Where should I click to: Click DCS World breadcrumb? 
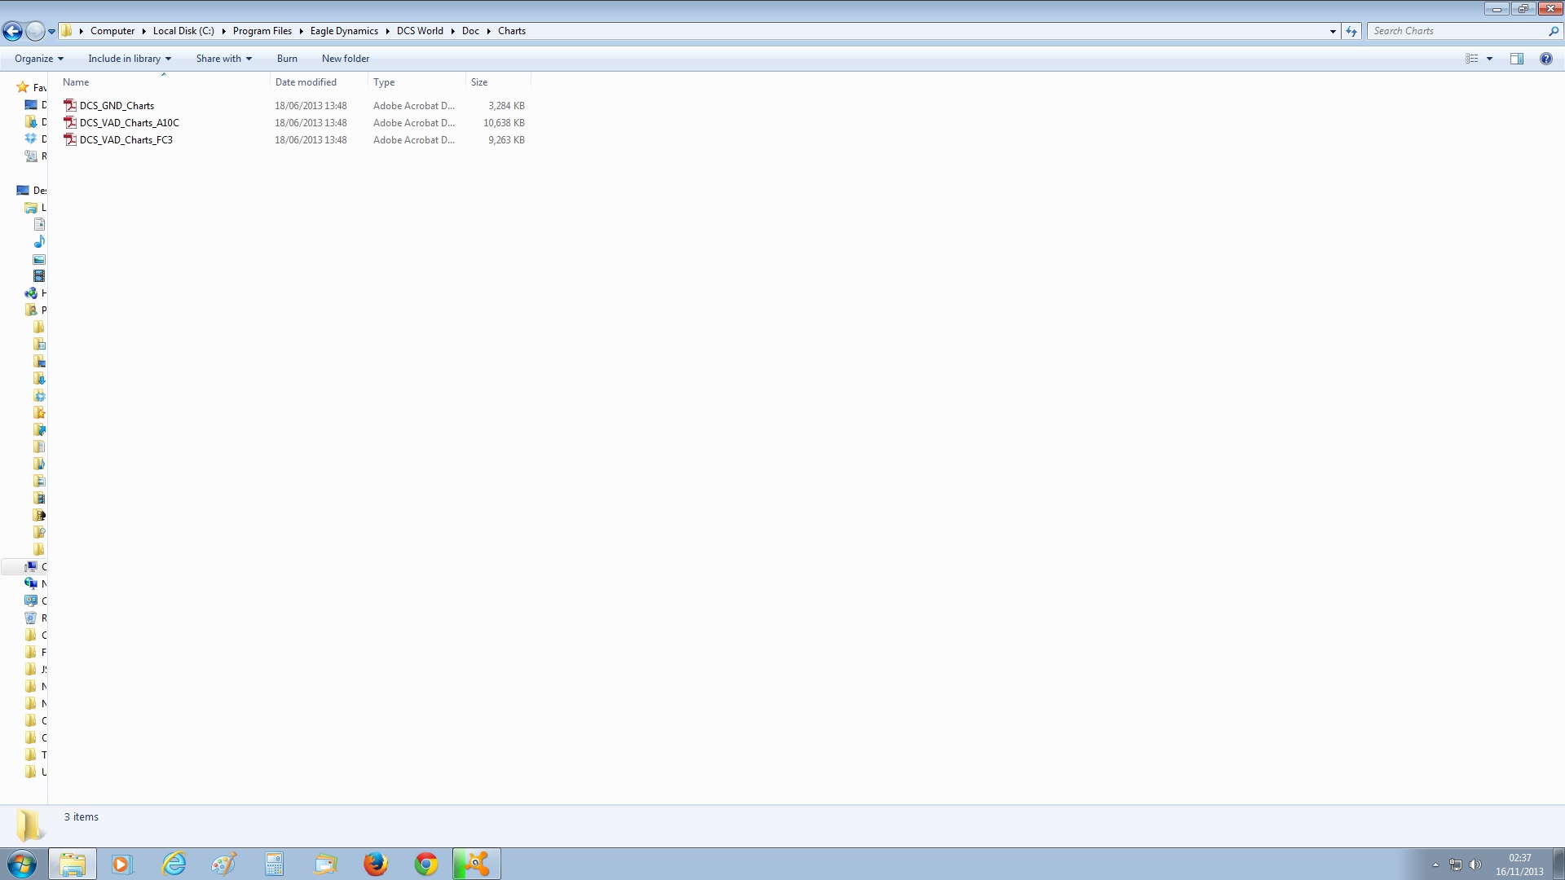(x=420, y=31)
